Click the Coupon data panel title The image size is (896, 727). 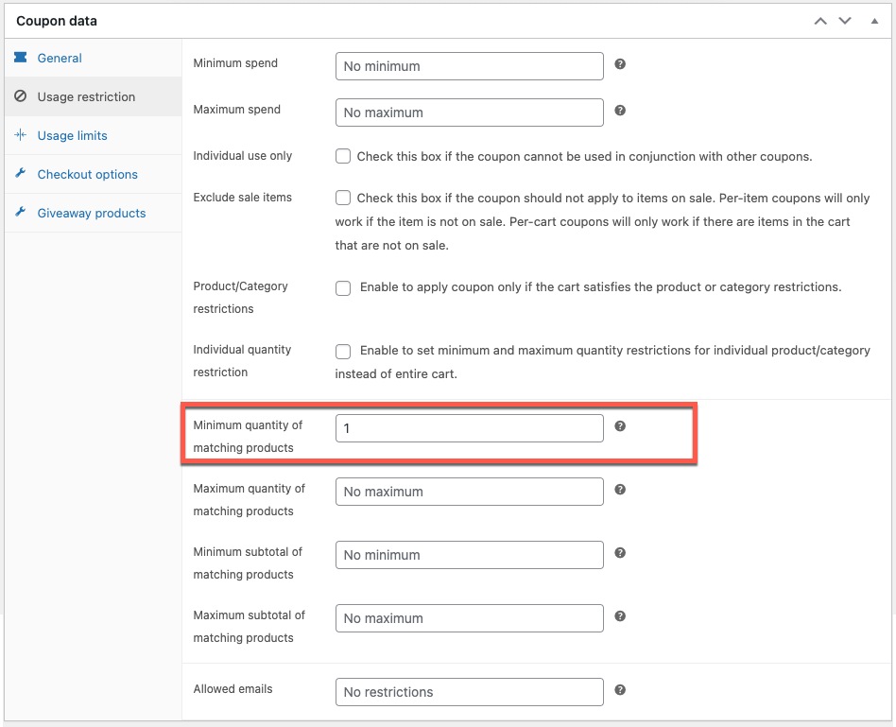coord(57,21)
